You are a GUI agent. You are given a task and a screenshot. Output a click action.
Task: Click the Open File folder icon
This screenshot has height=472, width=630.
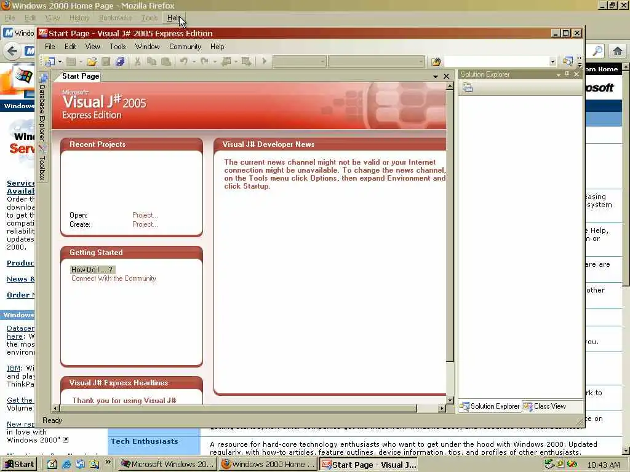[92, 61]
